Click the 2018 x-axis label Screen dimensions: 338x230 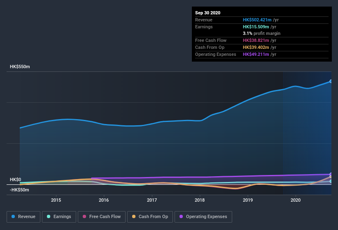coord(200,200)
